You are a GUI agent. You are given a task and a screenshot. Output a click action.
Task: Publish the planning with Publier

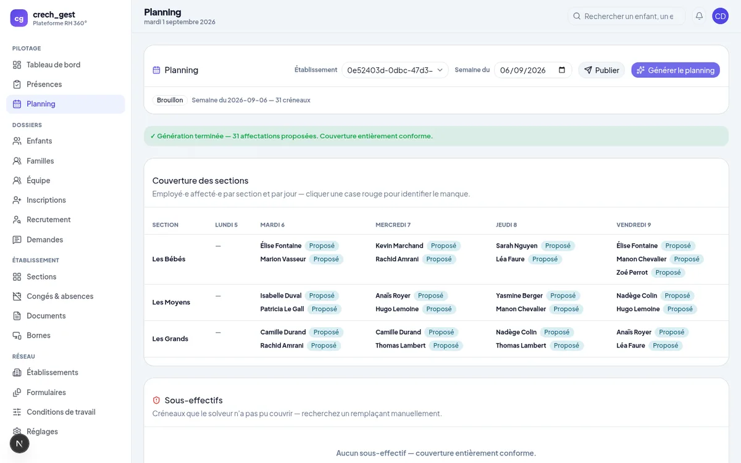[x=601, y=70]
